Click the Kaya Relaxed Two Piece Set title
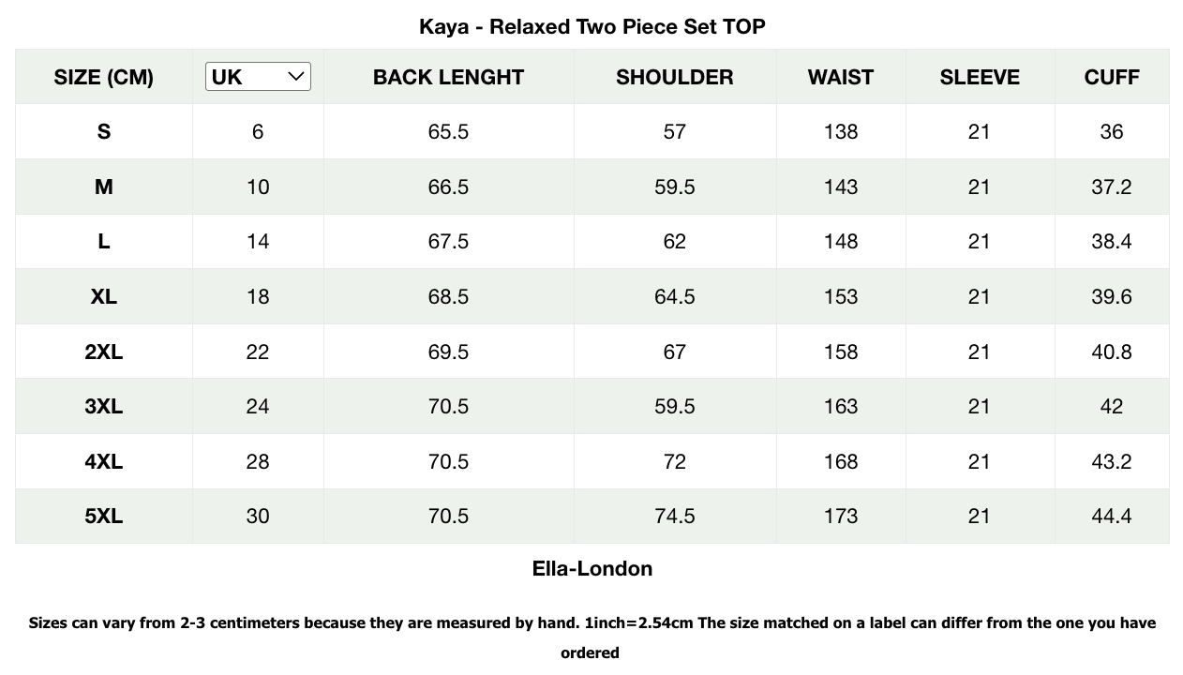This screenshot has width=1183, height=675. (x=591, y=26)
